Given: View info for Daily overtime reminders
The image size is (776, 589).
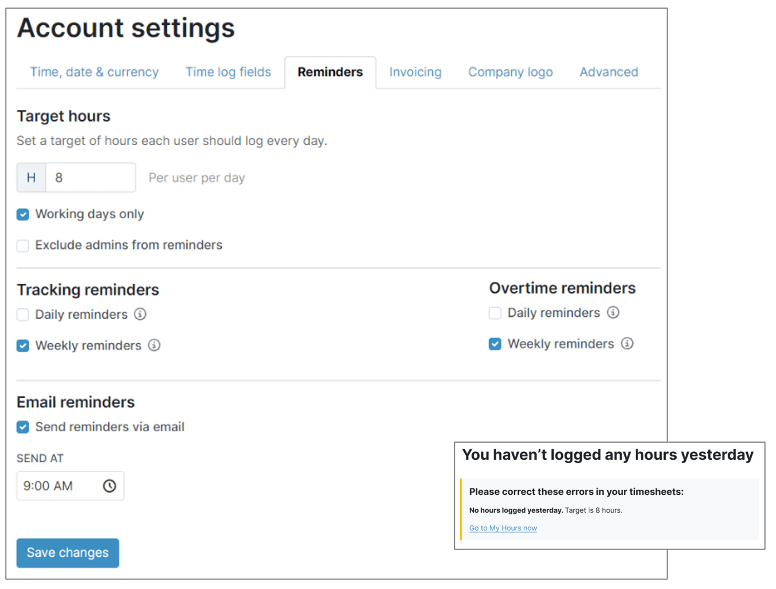Looking at the screenshot, I should click(613, 313).
